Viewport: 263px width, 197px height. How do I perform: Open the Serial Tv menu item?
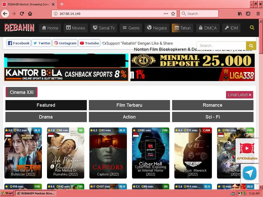point(104,28)
